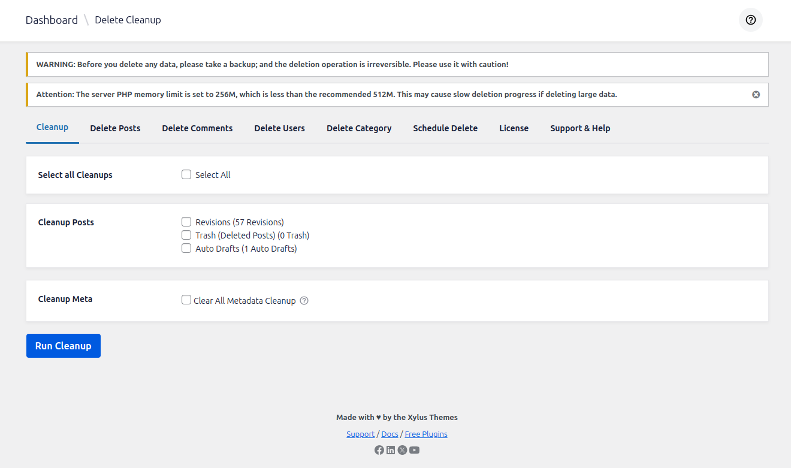Click the Metadata Cleanup help tooltip icon
Image resolution: width=791 pixels, height=468 pixels.
[304, 301]
